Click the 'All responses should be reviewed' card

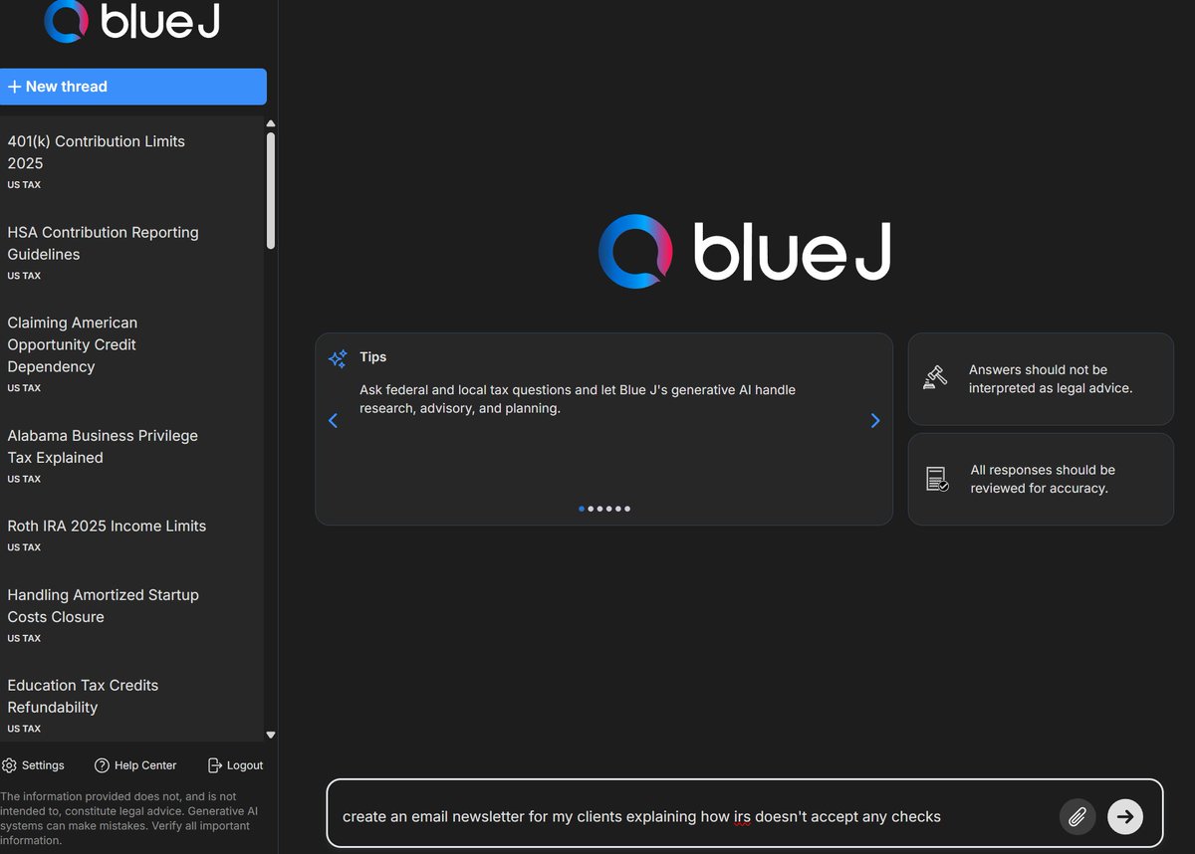(x=1041, y=479)
